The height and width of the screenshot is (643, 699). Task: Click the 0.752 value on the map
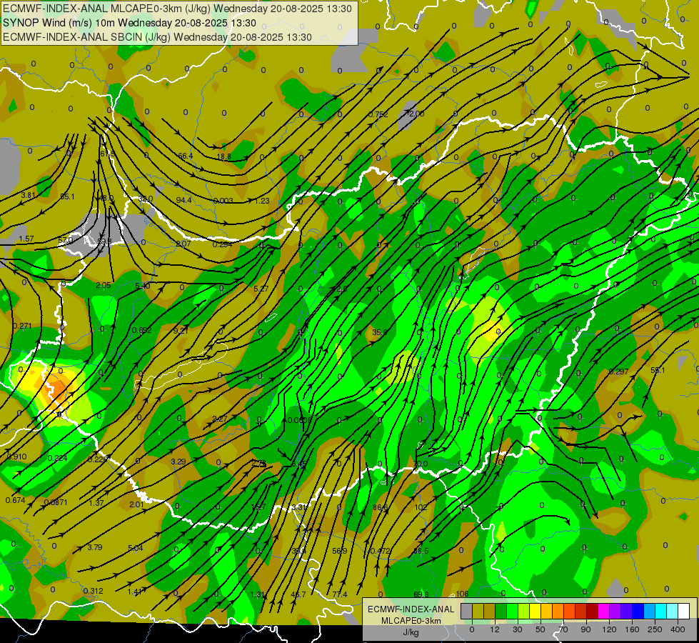[x=378, y=115]
